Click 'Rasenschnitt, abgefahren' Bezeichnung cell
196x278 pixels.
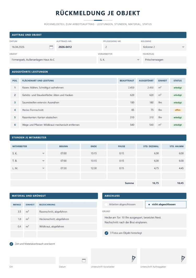[67, 212]
